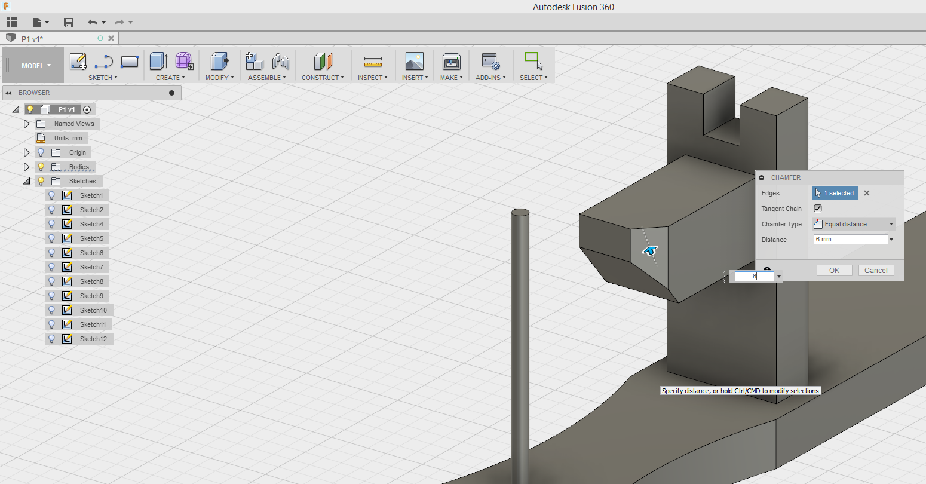This screenshot has height=484, width=926.
Task: Collapse the Chamfer dialog
Action: 762,178
